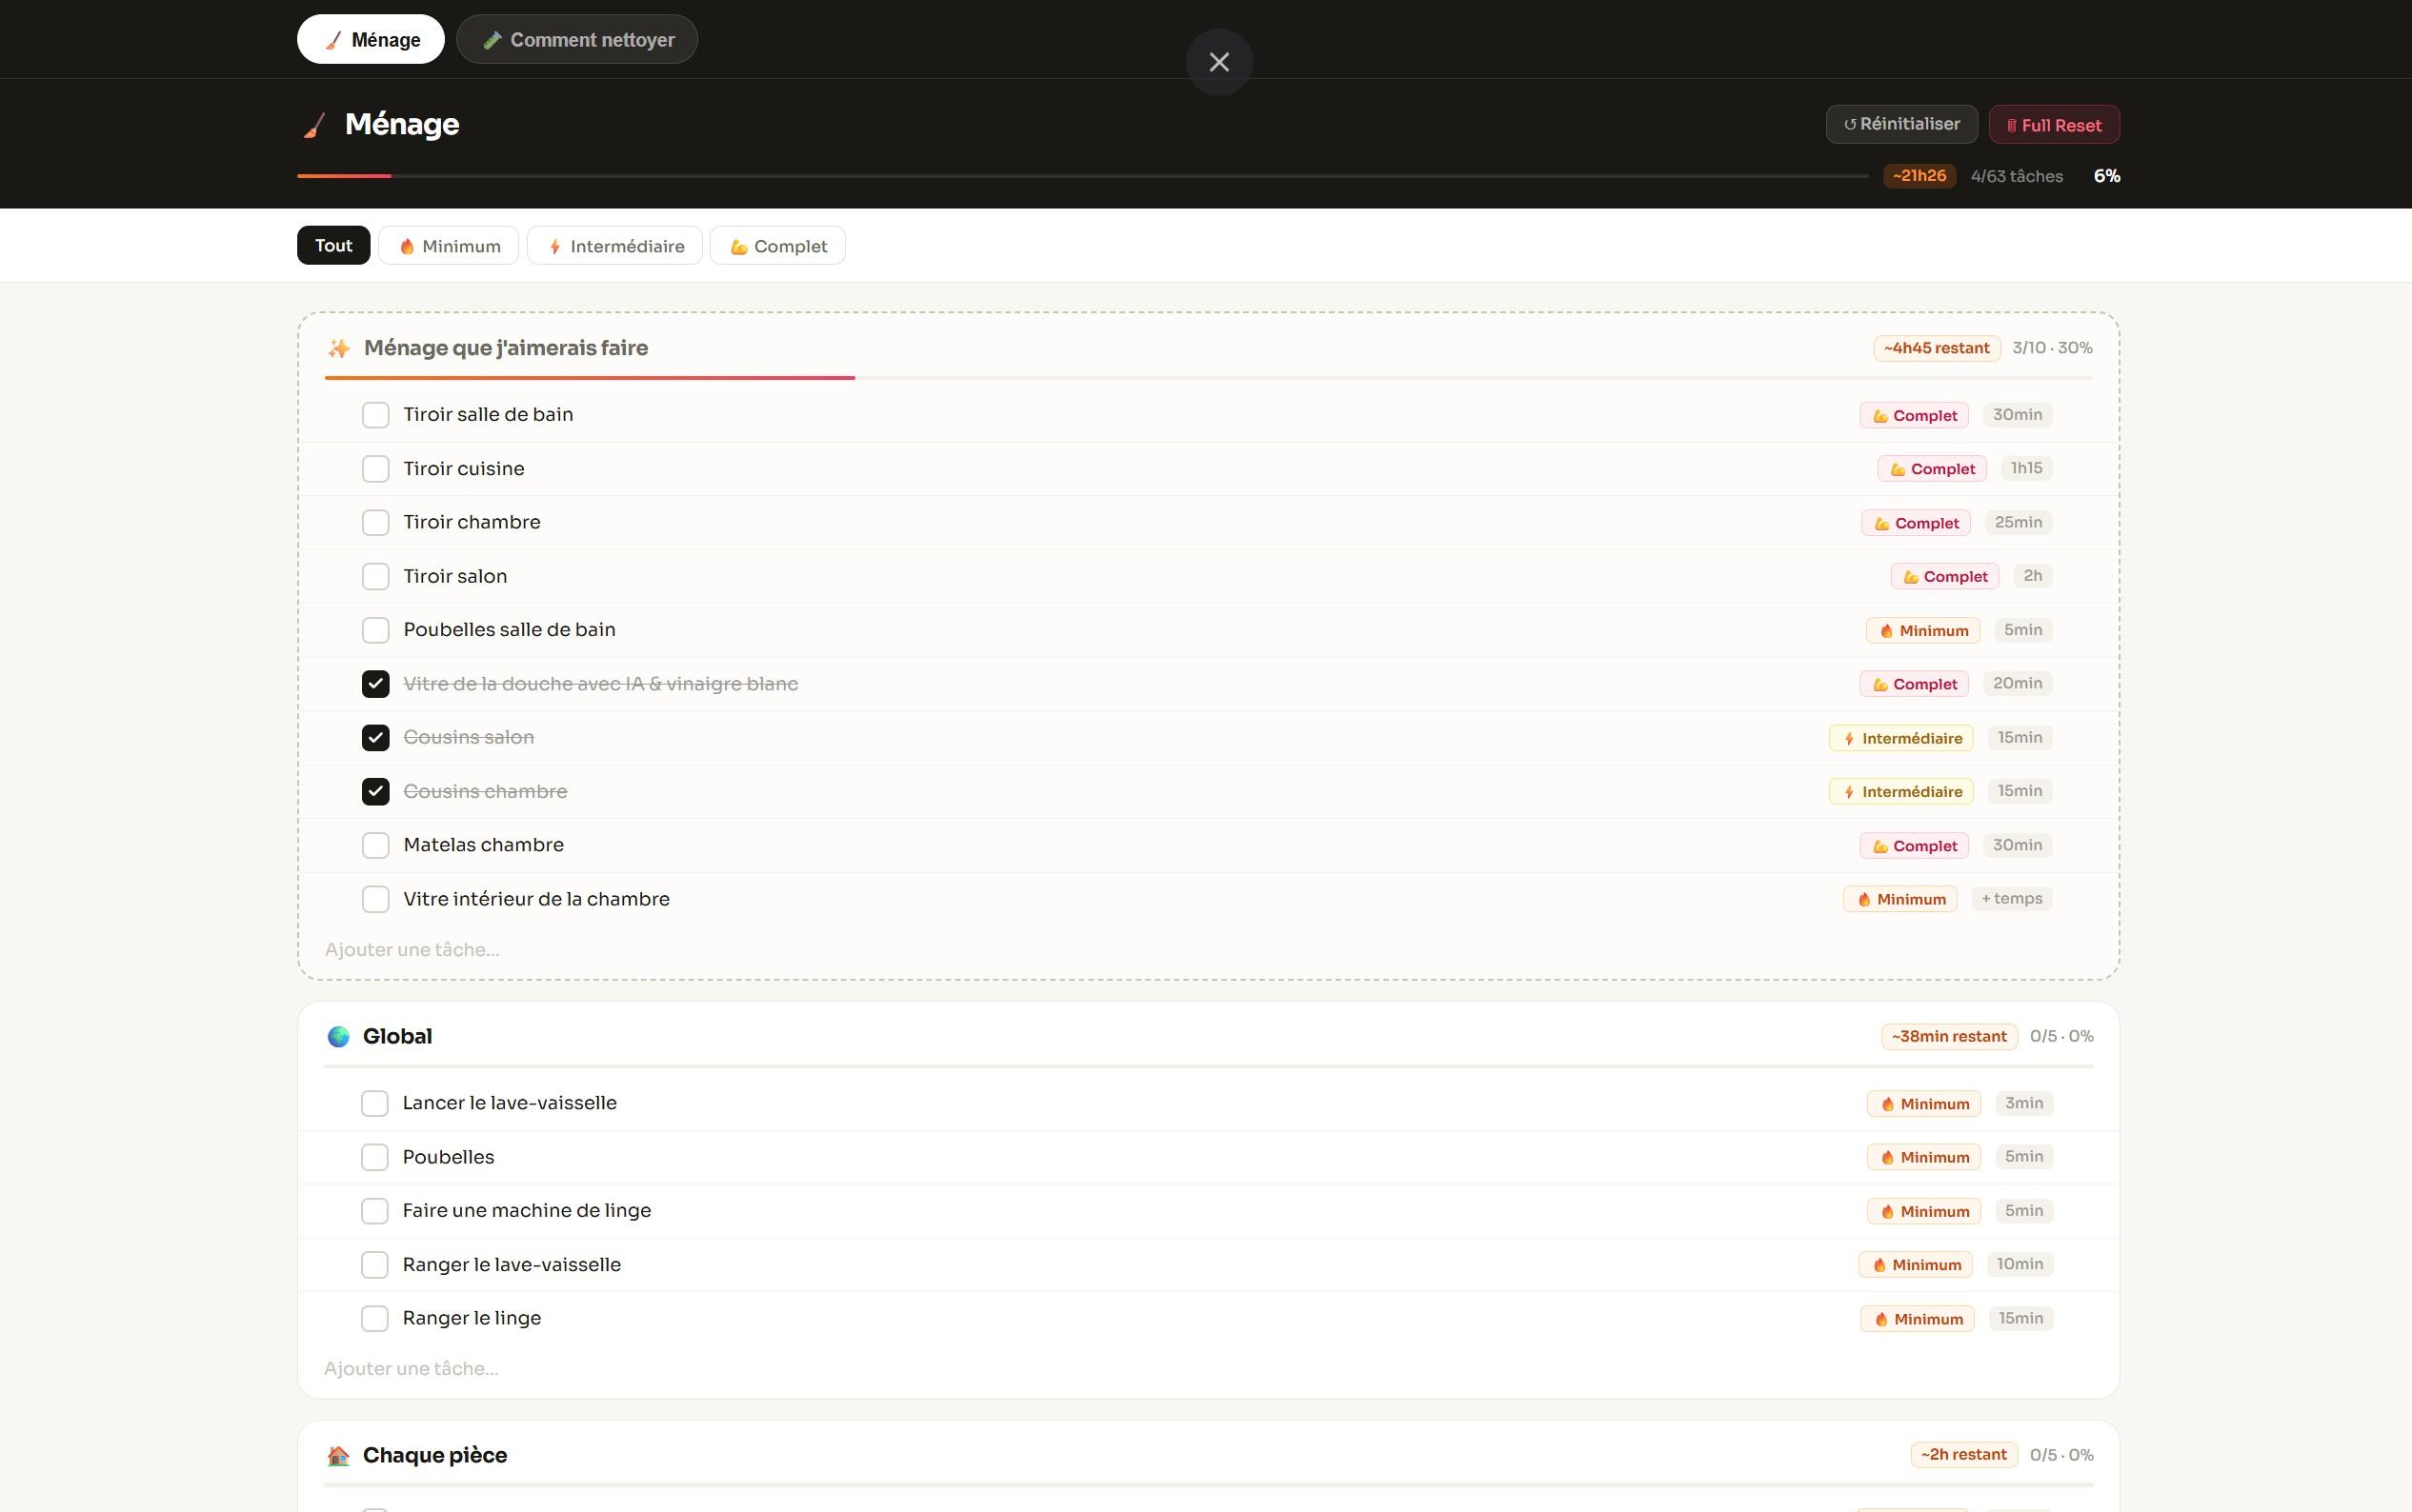The width and height of the screenshot is (2412, 1512).
Task: Check the Tiroir salle de bain task
Action: pyautogui.click(x=375, y=415)
